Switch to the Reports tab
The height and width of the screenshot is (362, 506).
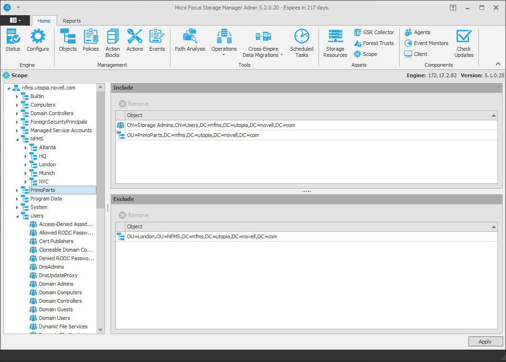(x=72, y=21)
